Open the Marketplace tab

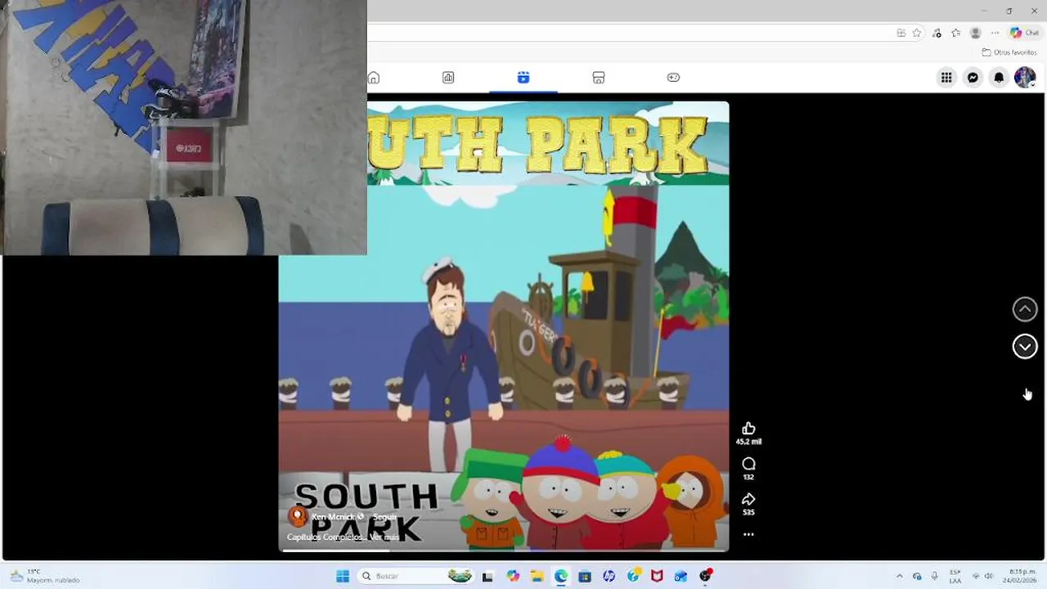[x=599, y=78]
